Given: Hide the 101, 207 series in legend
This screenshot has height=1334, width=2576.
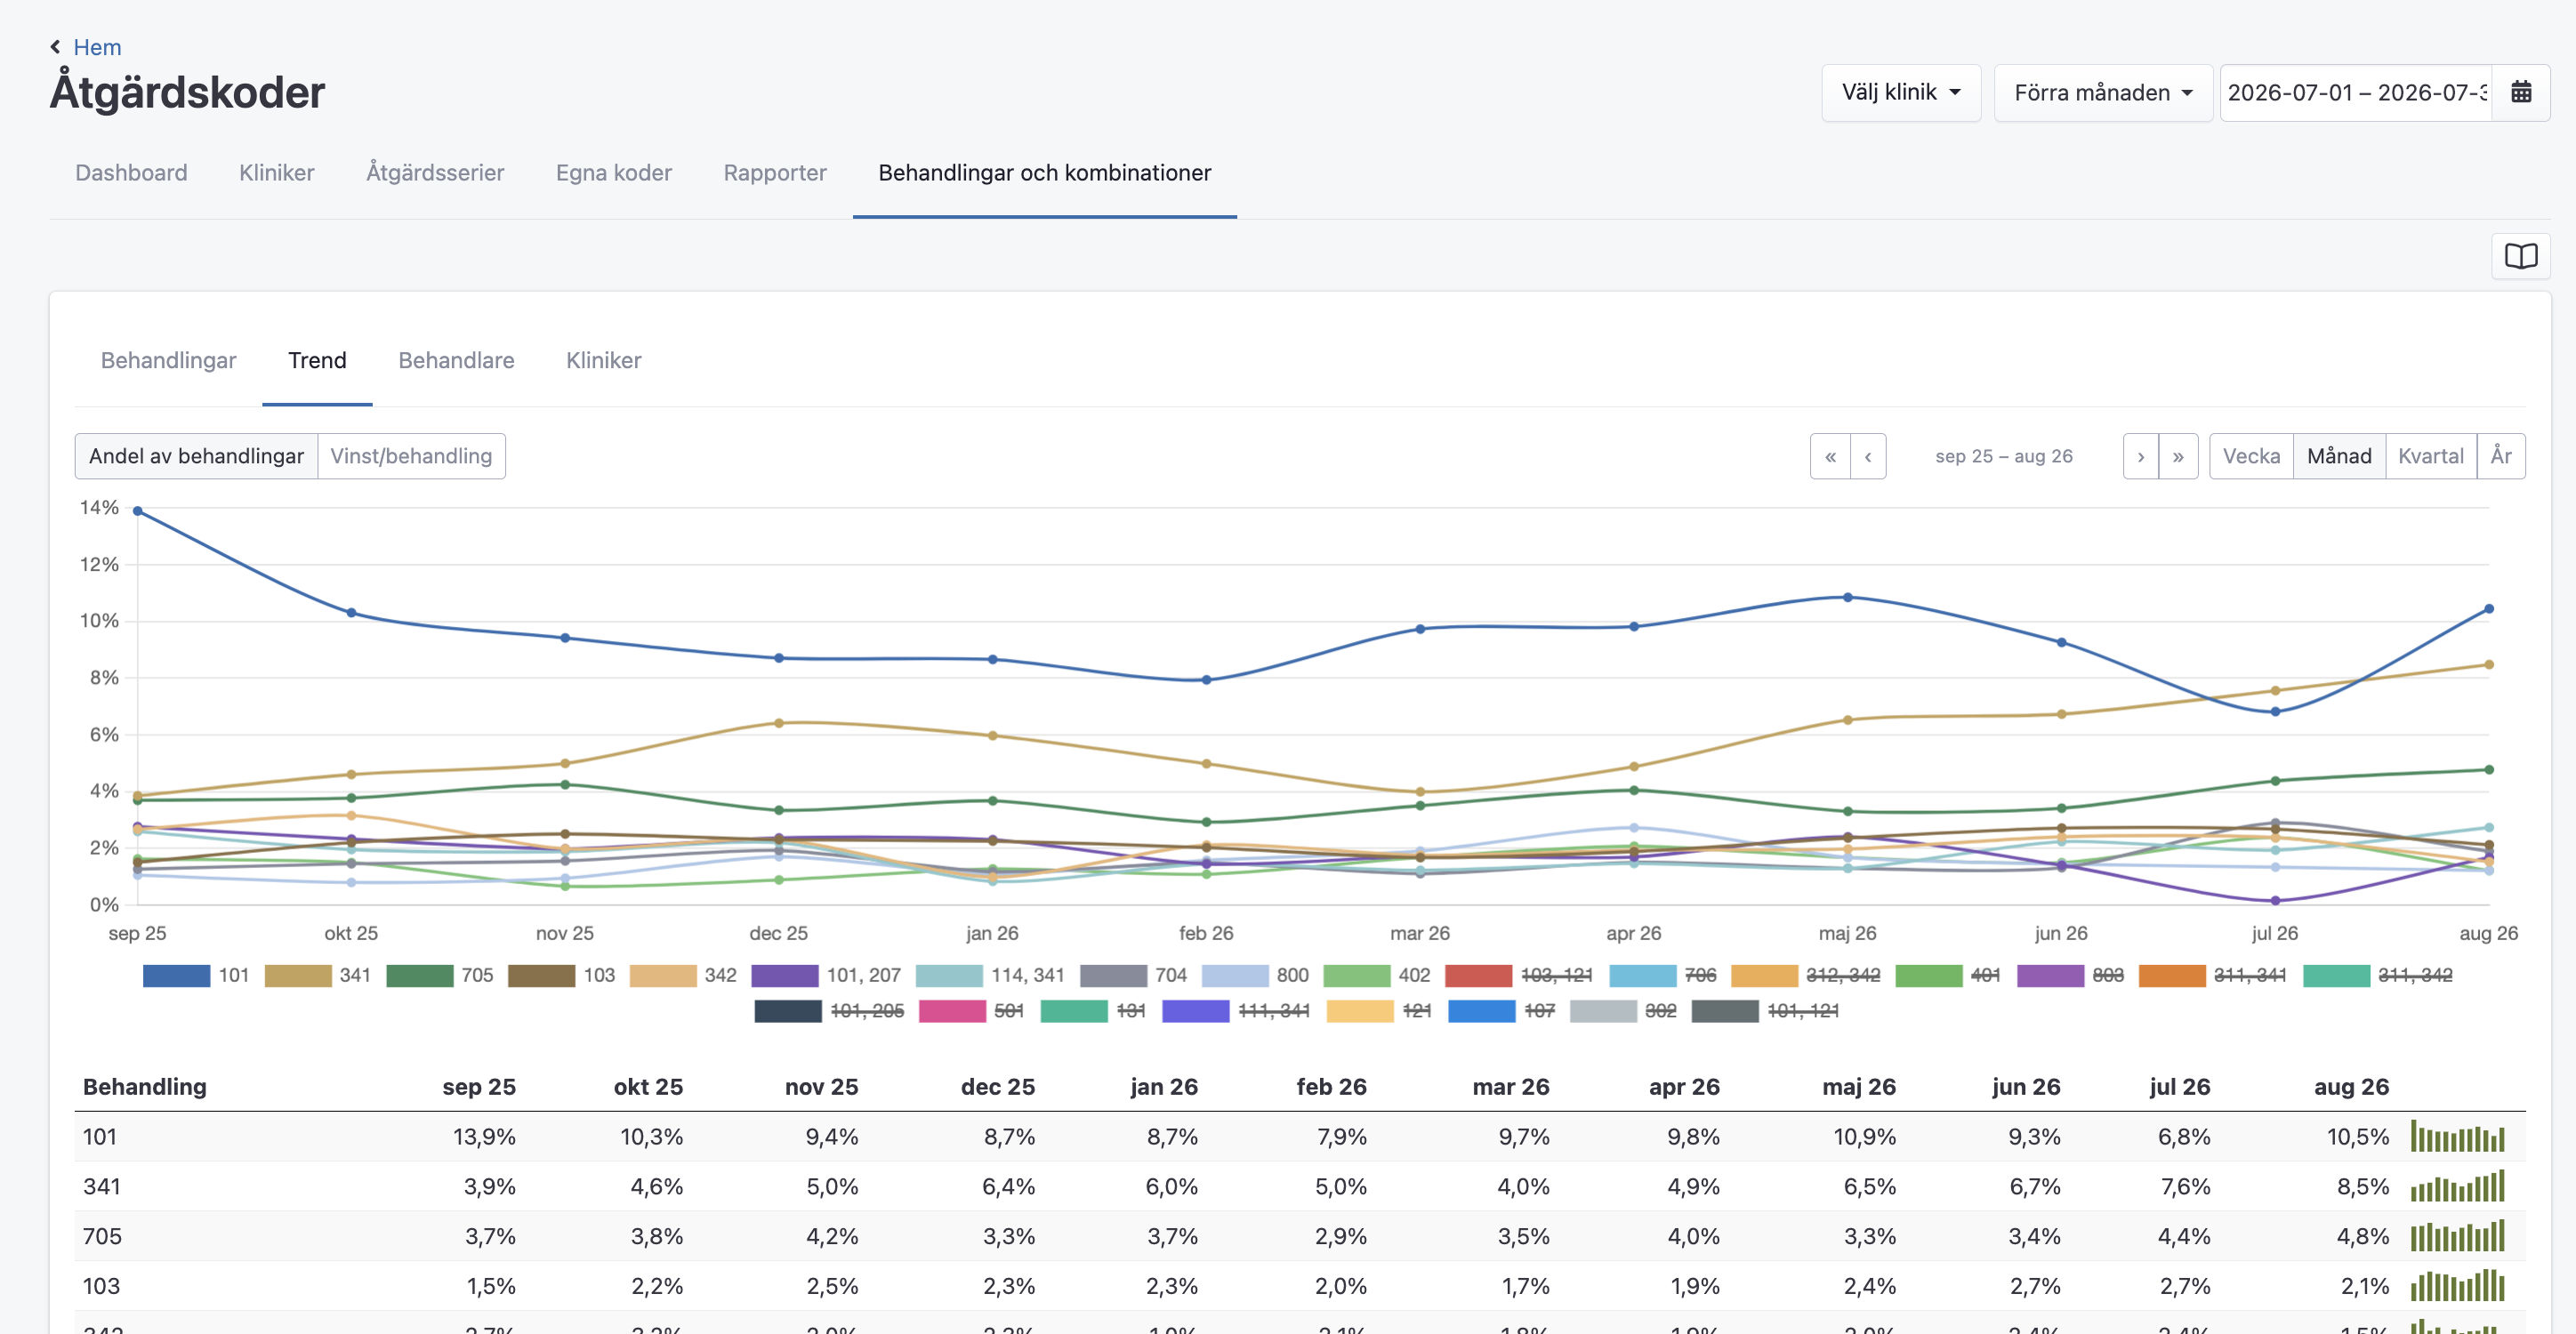Looking at the screenshot, I should point(826,975).
